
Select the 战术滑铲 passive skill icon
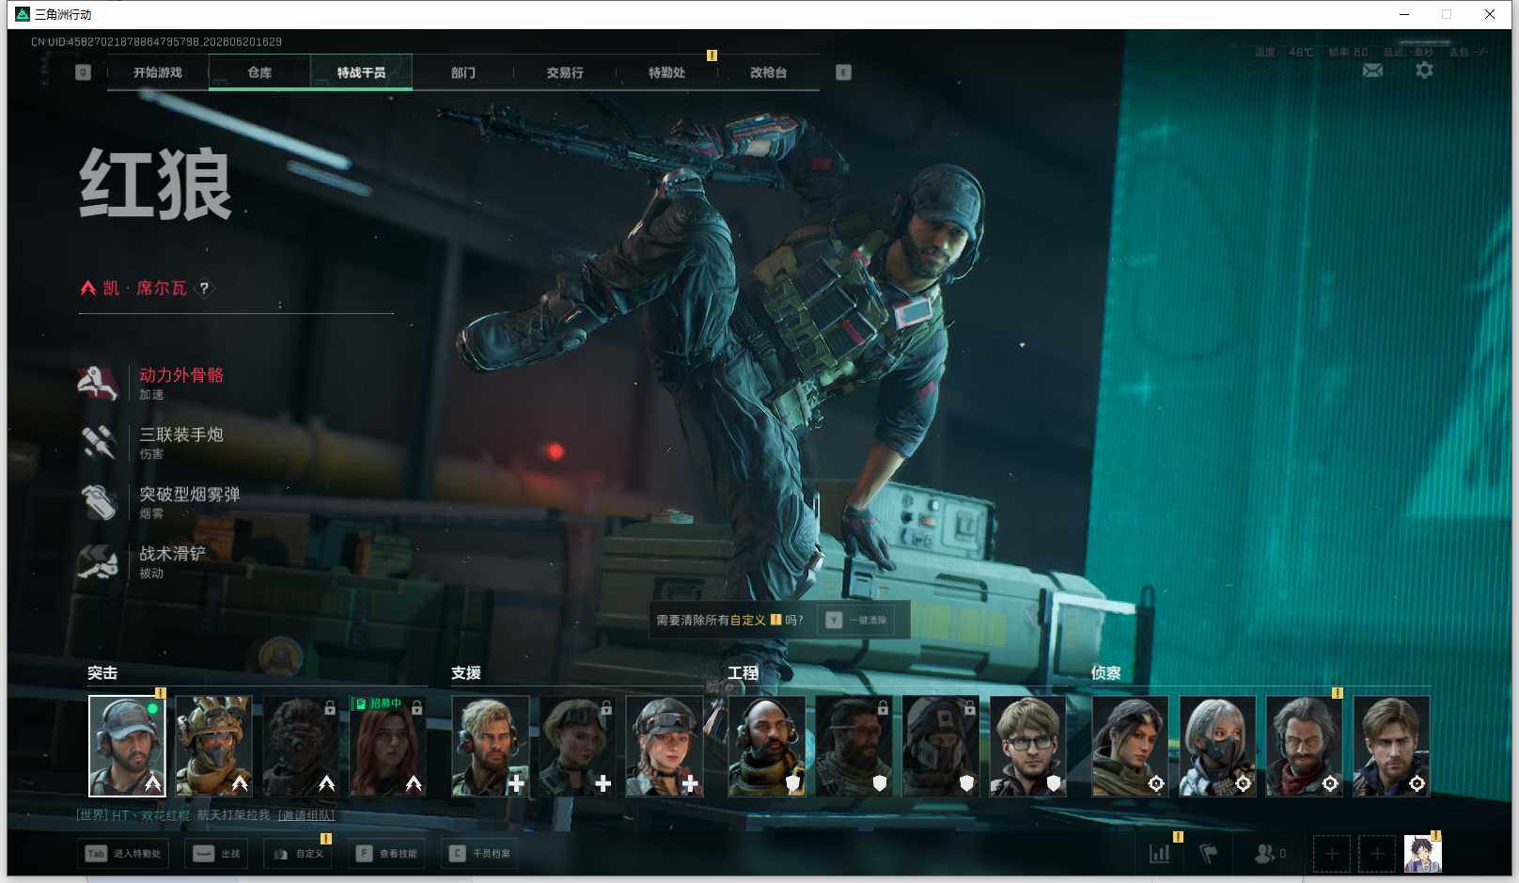(99, 561)
